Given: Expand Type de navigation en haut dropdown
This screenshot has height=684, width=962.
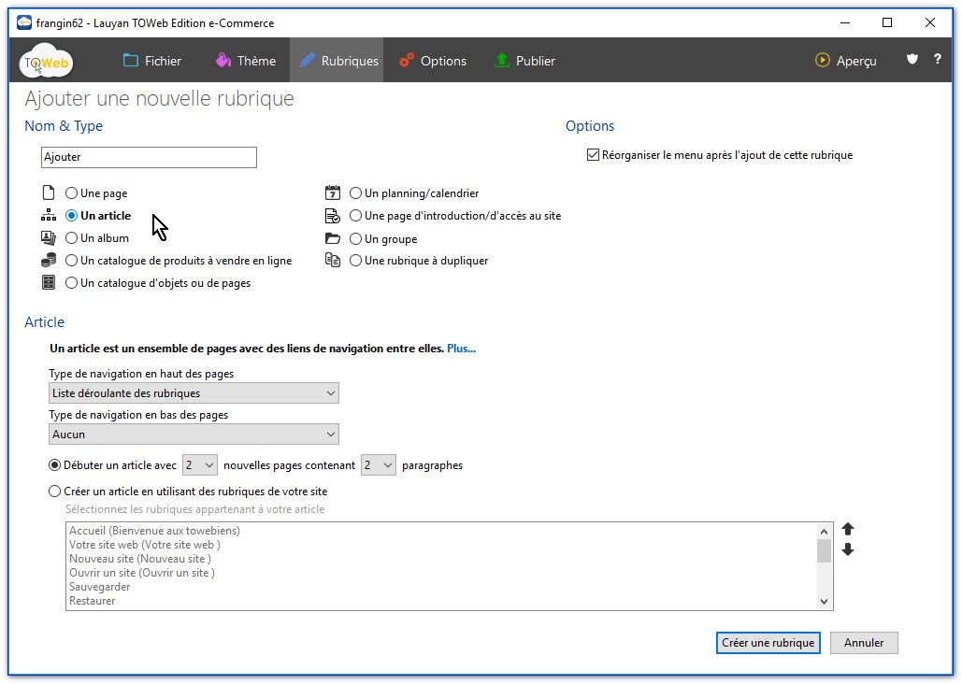Looking at the screenshot, I should tap(194, 393).
